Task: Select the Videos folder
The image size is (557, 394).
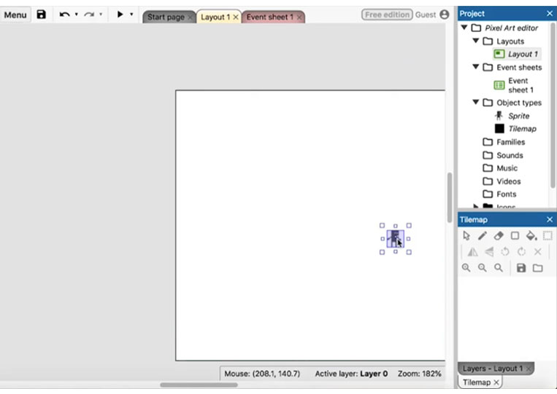Action: pyautogui.click(x=509, y=181)
